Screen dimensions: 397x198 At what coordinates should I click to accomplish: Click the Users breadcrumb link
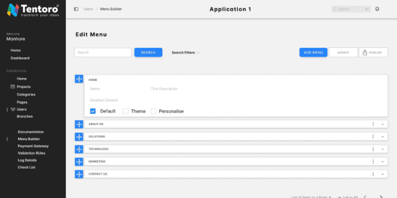click(88, 9)
